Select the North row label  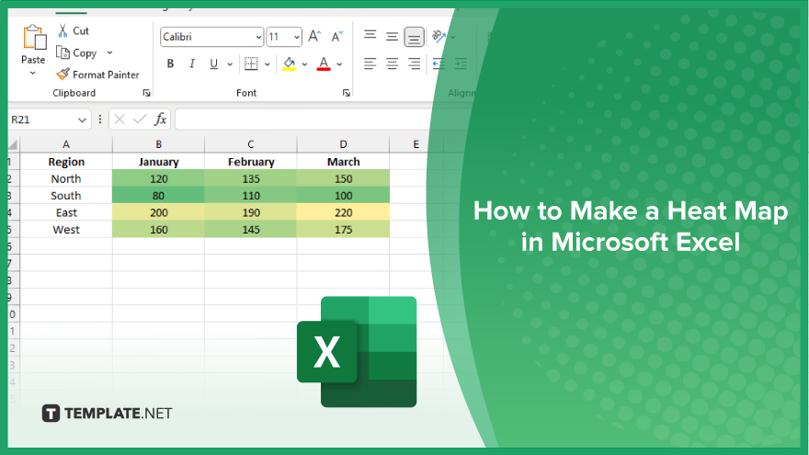click(x=66, y=178)
